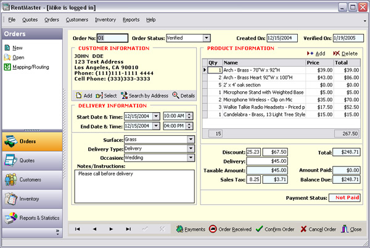The height and width of the screenshot is (248, 370).
Task: Open Start Date calendar dropdown
Action: click(x=156, y=116)
